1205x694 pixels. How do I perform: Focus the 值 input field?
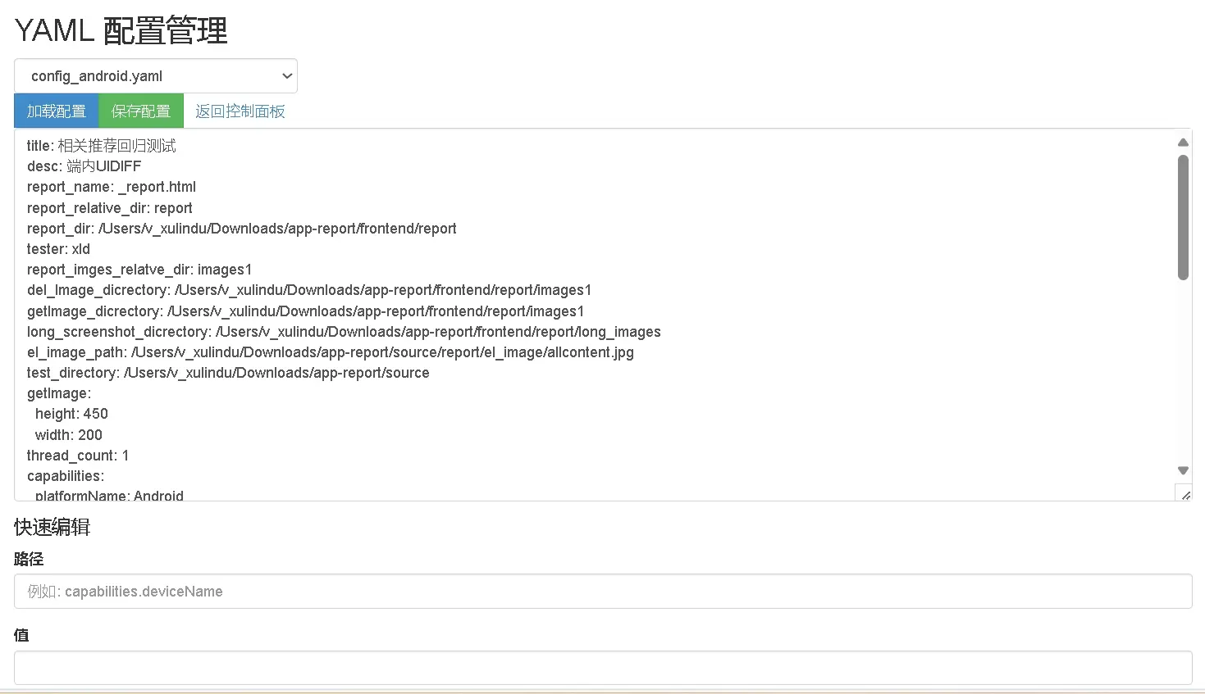pos(603,668)
